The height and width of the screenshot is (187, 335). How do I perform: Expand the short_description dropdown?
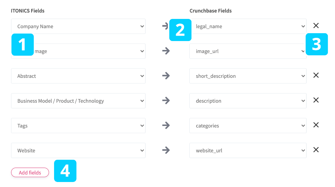248,76
